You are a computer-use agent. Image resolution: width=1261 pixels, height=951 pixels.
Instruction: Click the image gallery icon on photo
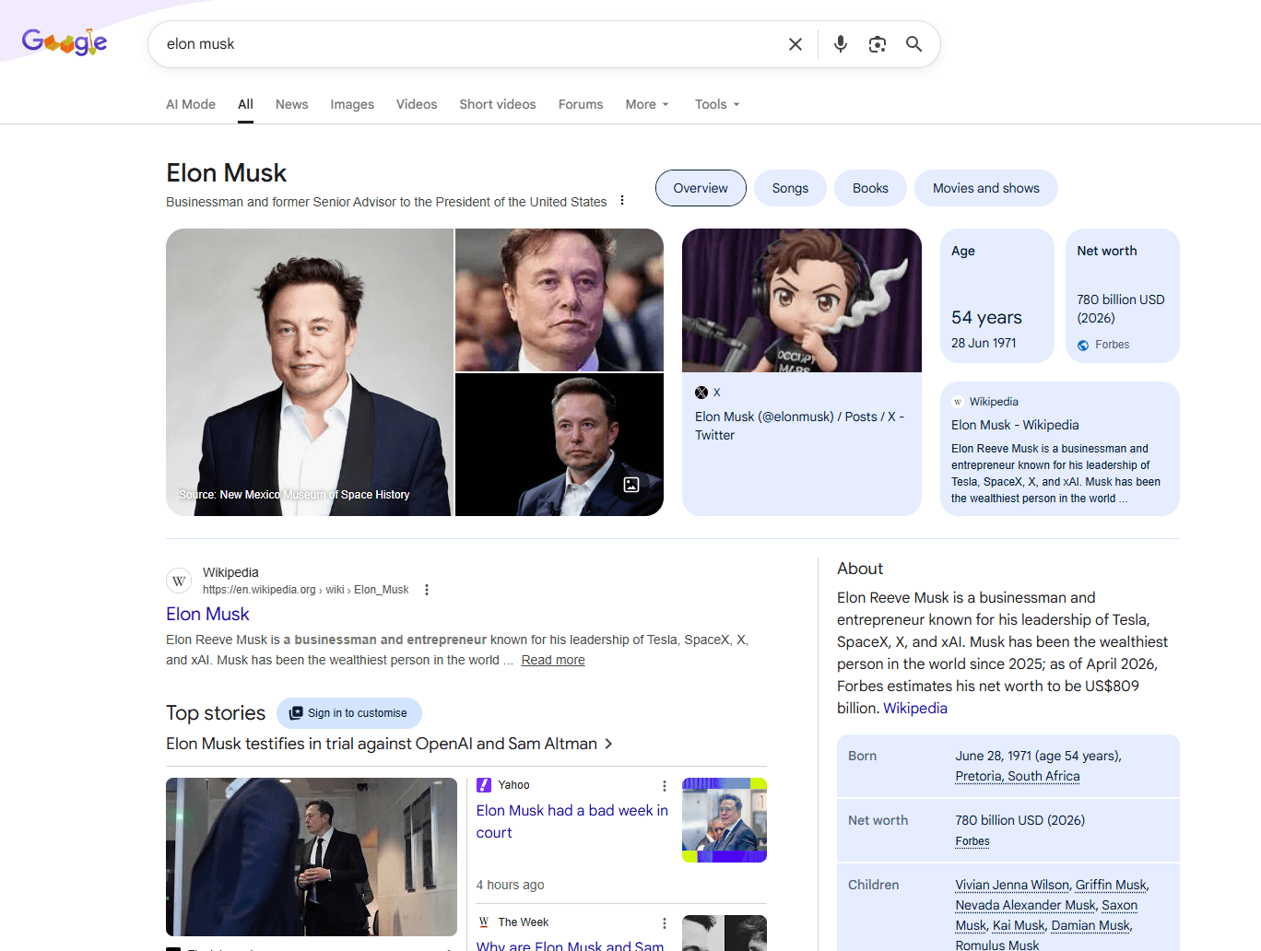click(x=631, y=485)
